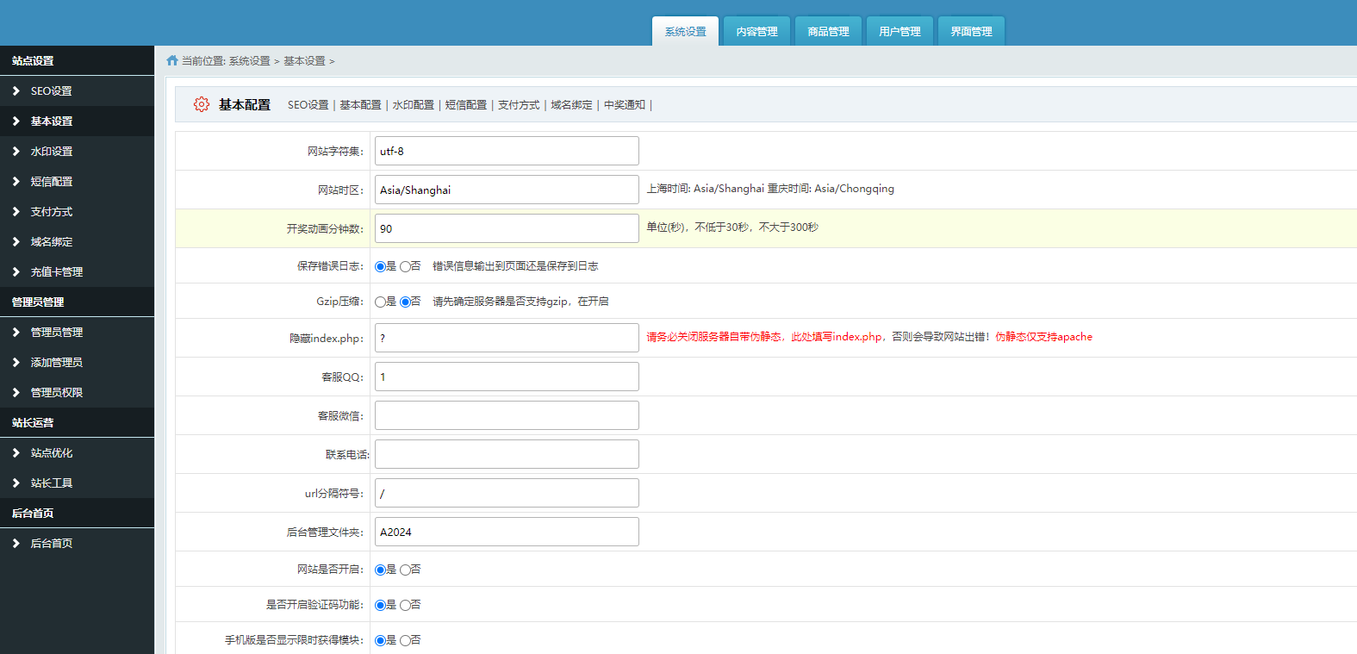Open the 域名绑定 sidebar entry
1357x654 pixels.
[x=52, y=241]
